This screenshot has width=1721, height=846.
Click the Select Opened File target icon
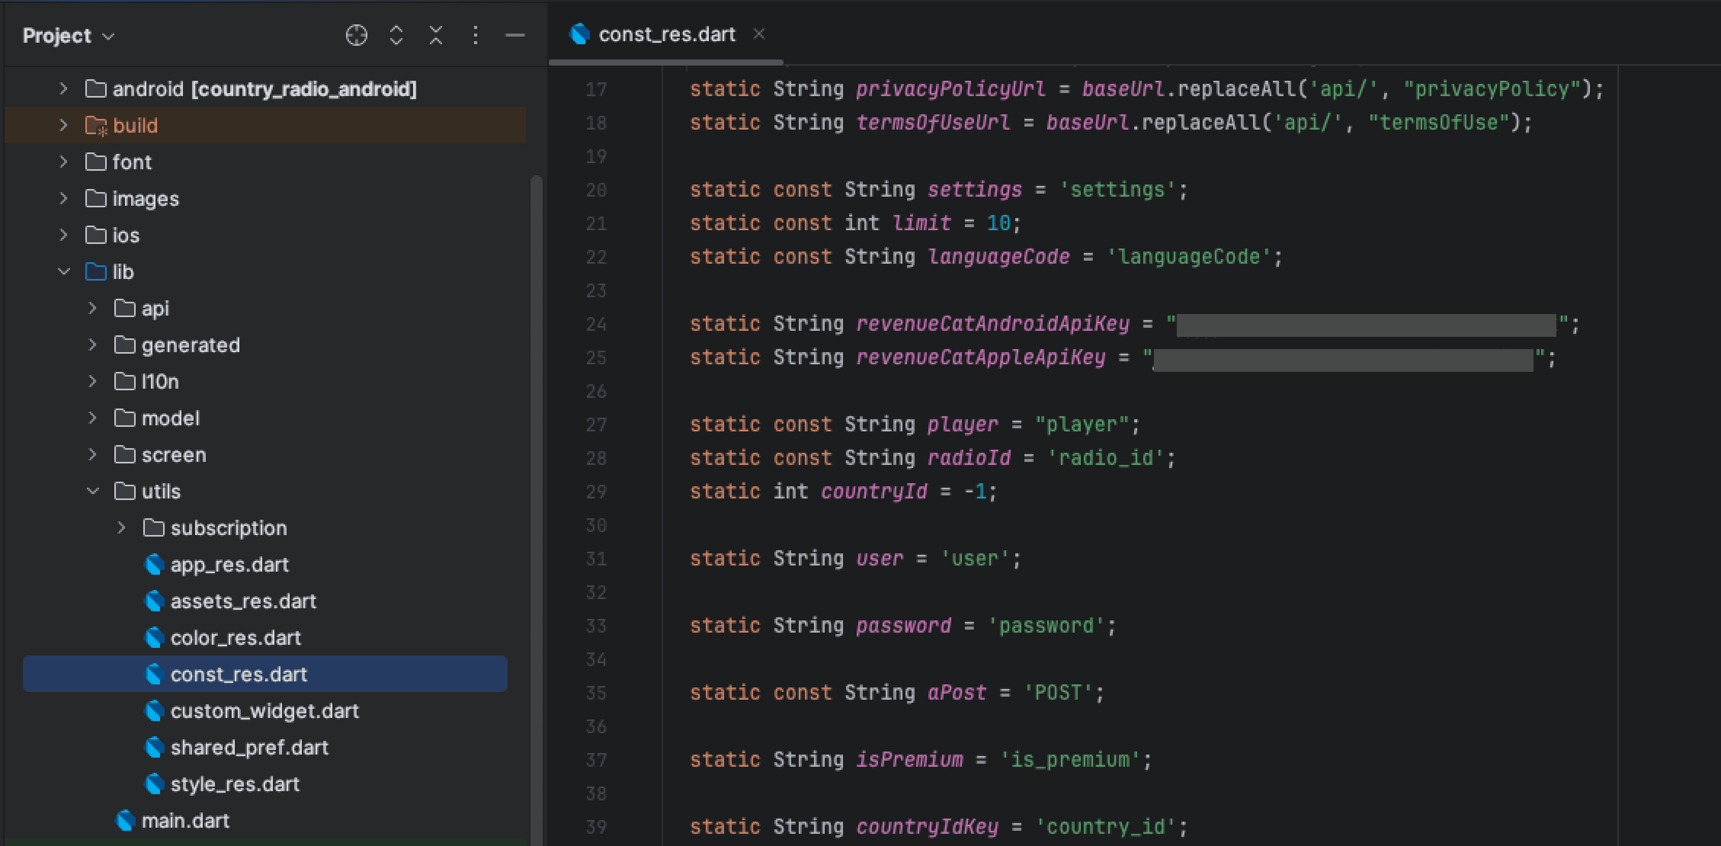pos(356,35)
